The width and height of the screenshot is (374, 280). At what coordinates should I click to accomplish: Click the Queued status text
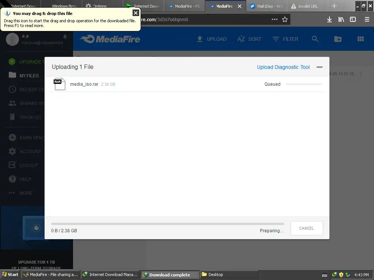[x=272, y=84]
